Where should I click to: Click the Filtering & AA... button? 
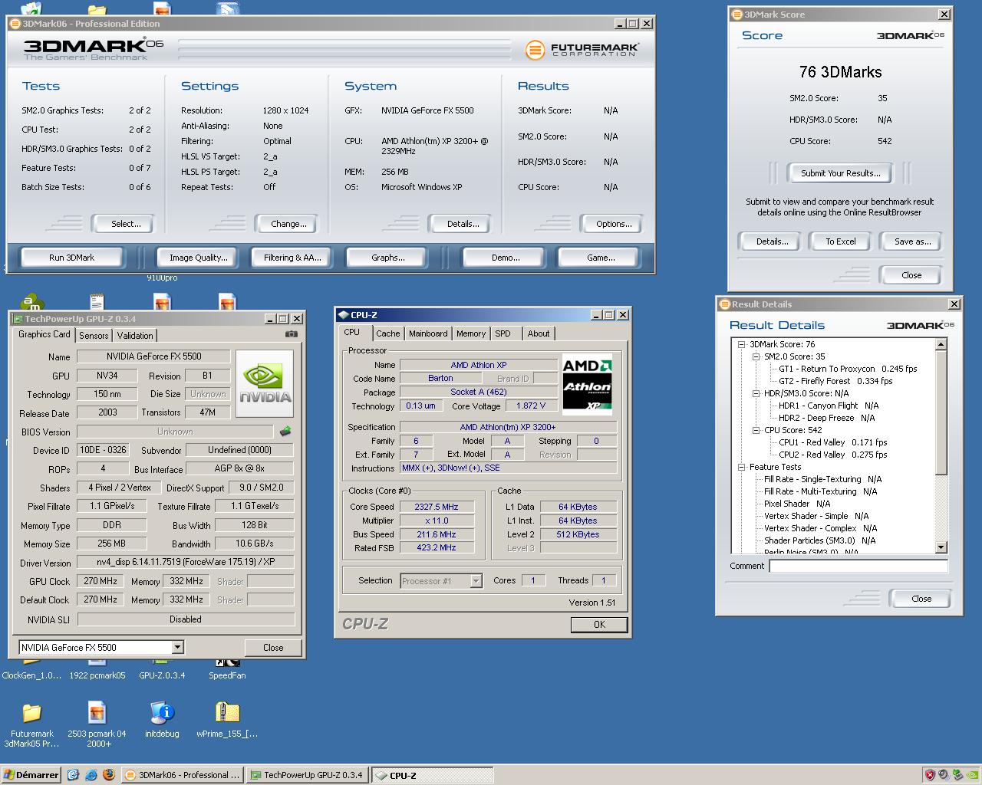point(292,258)
